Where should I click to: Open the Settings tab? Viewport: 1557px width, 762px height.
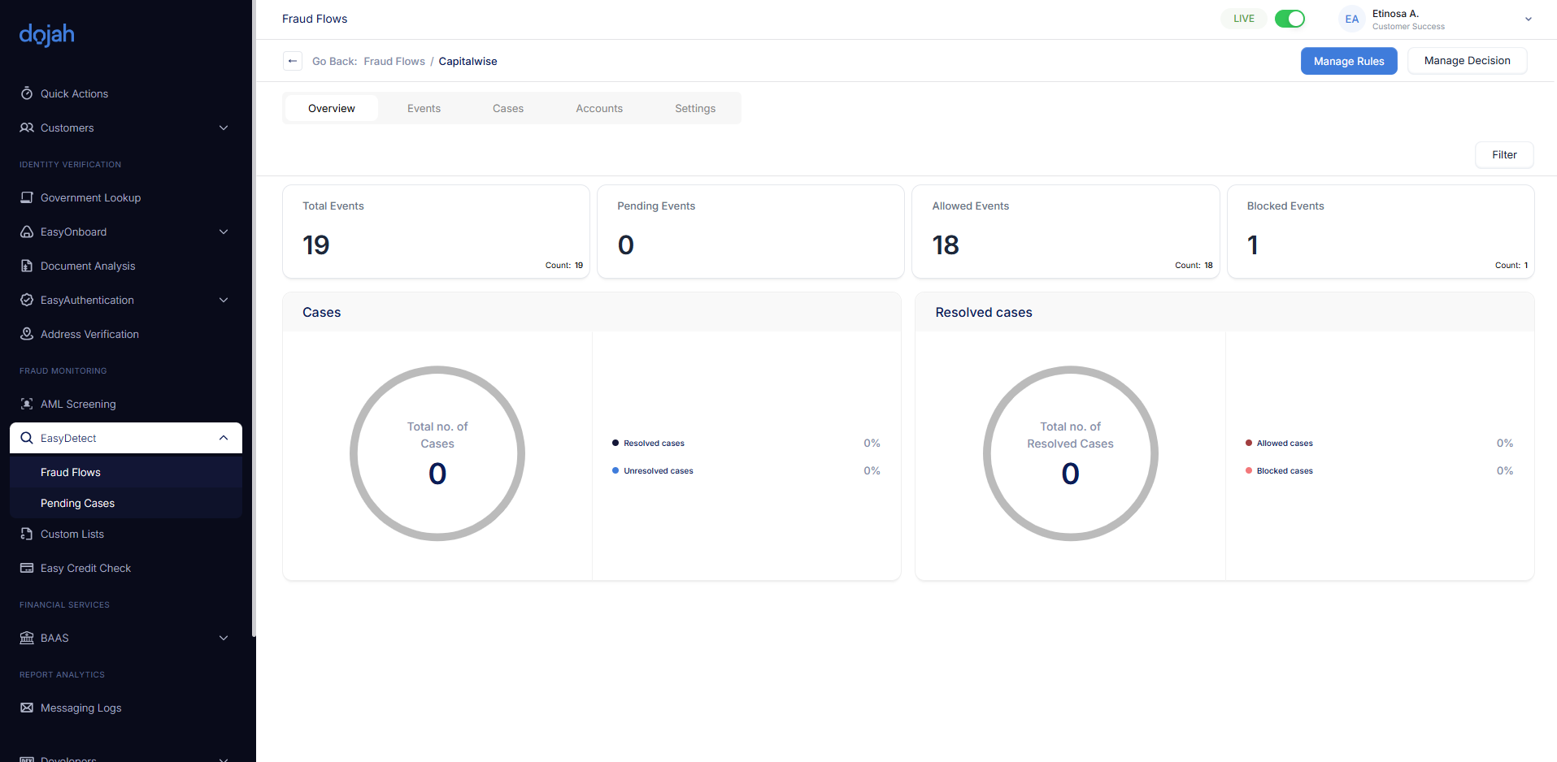pos(695,108)
